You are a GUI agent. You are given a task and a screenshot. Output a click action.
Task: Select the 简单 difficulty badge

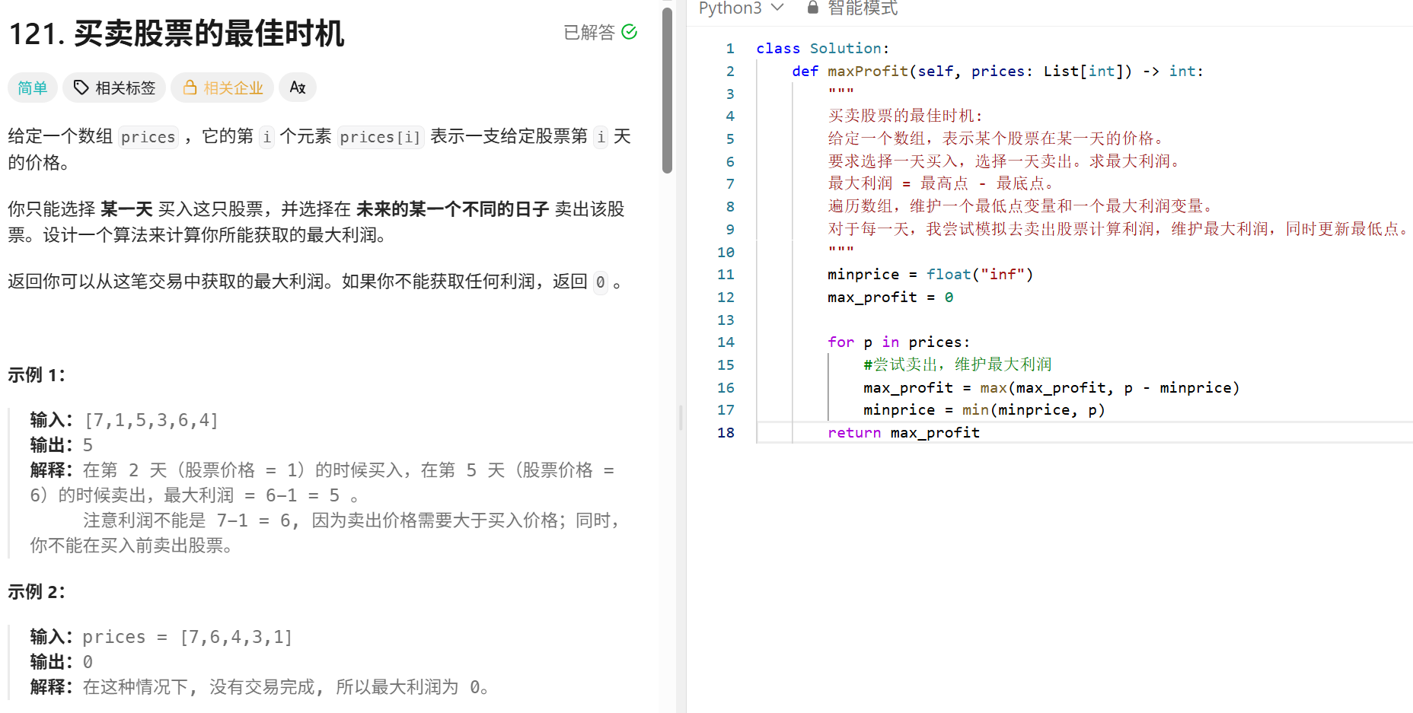coord(32,88)
